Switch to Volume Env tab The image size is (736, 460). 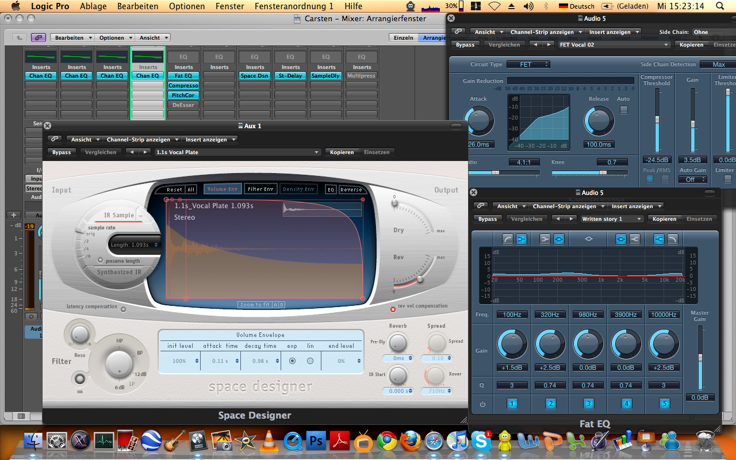pos(223,189)
